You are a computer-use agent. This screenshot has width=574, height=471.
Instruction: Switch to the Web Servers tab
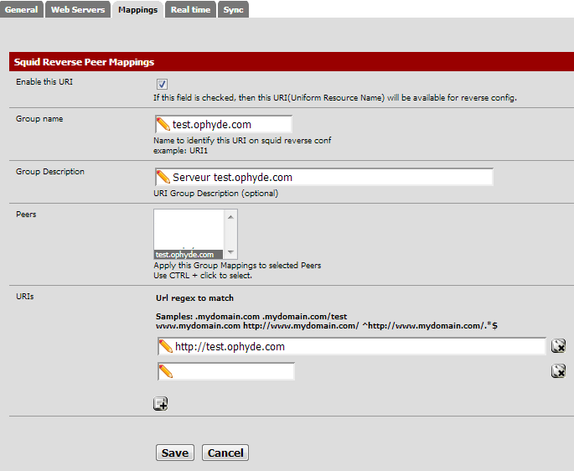click(78, 10)
